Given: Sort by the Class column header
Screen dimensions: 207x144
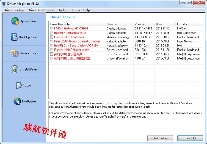Looking at the screenshot, I should coord(119,24).
